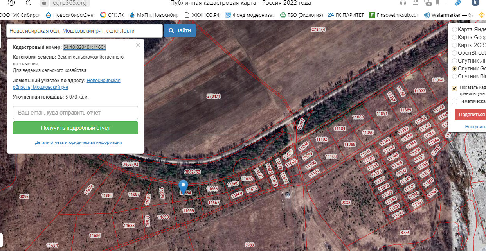The height and width of the screenshot is (251, 486).
Task: Click parcel label 2784/1 on map
Action: point(214,96)
